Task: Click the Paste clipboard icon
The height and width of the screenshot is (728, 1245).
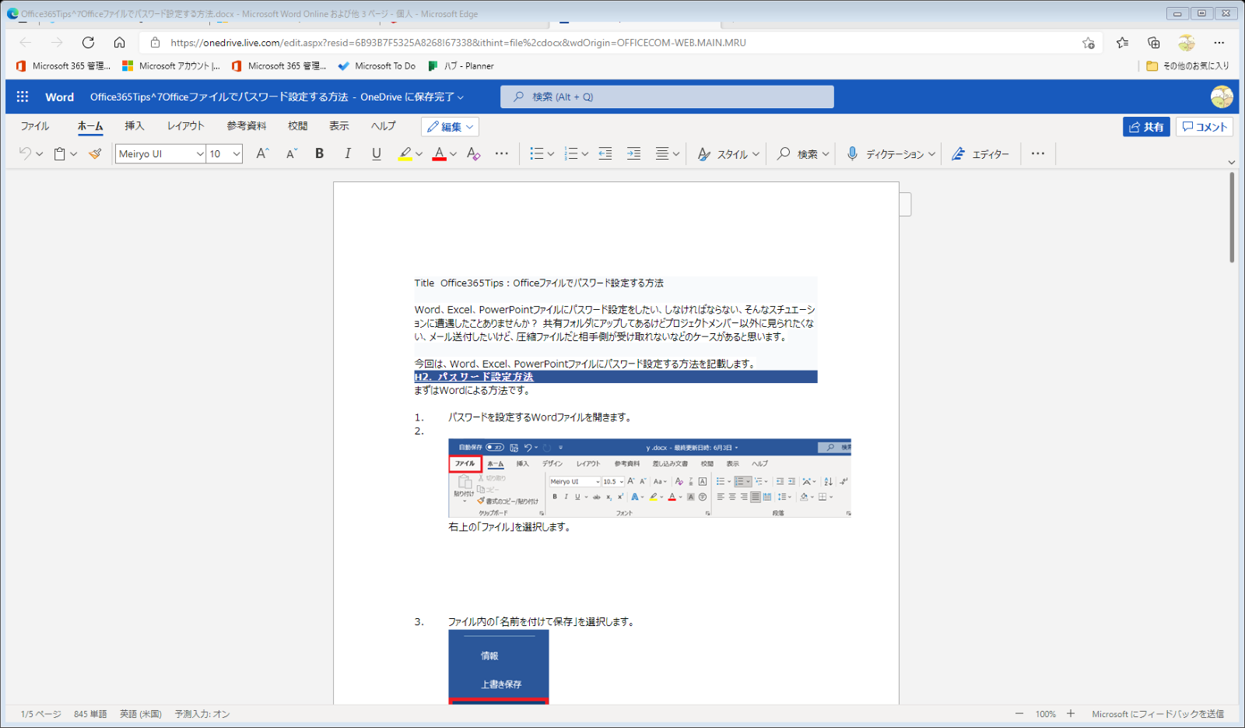Action: (x=59, y=153)
